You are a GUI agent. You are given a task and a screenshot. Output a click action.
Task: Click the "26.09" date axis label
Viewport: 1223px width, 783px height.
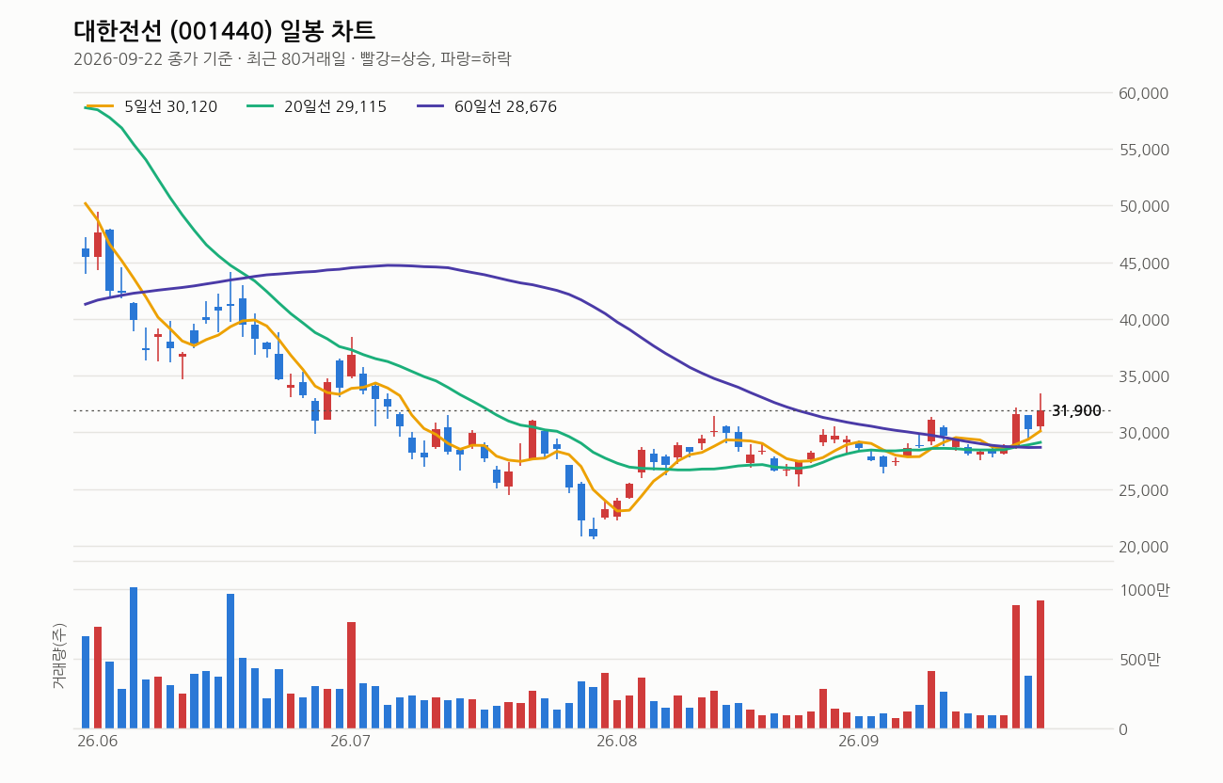(x=859, y=743)
